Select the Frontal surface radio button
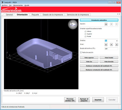Image resolution: width=122 pixels, height=110 pixels. [85, 37]
